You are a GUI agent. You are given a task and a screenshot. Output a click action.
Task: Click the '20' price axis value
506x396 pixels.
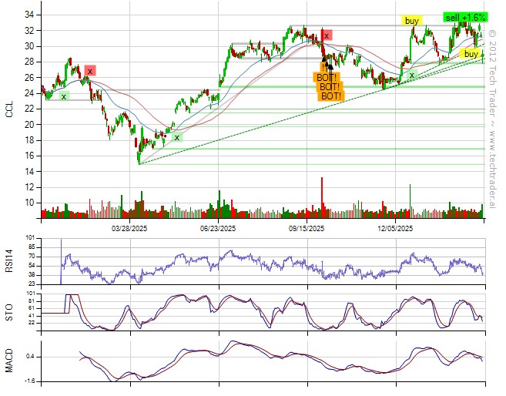(28, 125)
